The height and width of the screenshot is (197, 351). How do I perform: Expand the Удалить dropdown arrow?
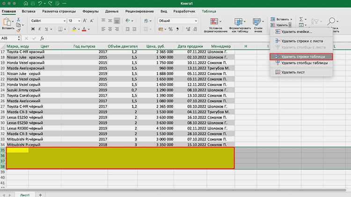290,25
